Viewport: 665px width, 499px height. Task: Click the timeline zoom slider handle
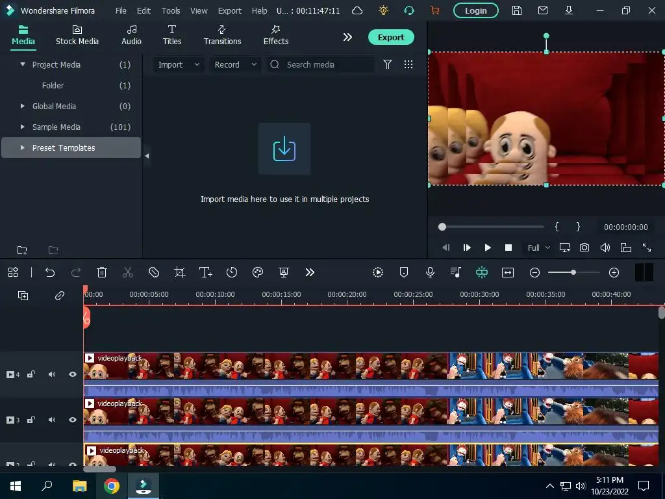(573, 272)
